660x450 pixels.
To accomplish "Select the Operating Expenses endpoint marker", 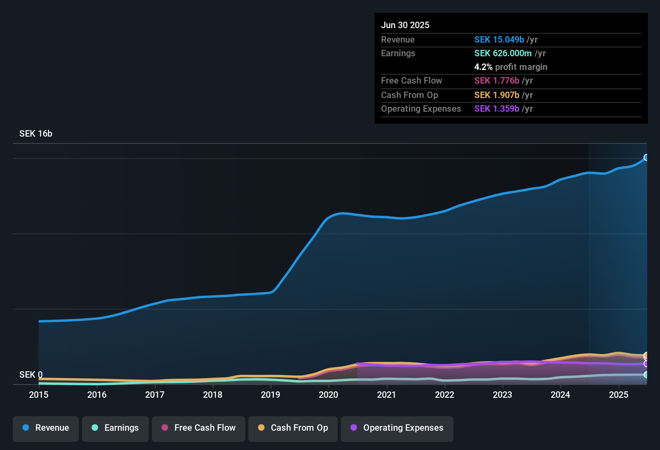I will [x=646, y=364].
